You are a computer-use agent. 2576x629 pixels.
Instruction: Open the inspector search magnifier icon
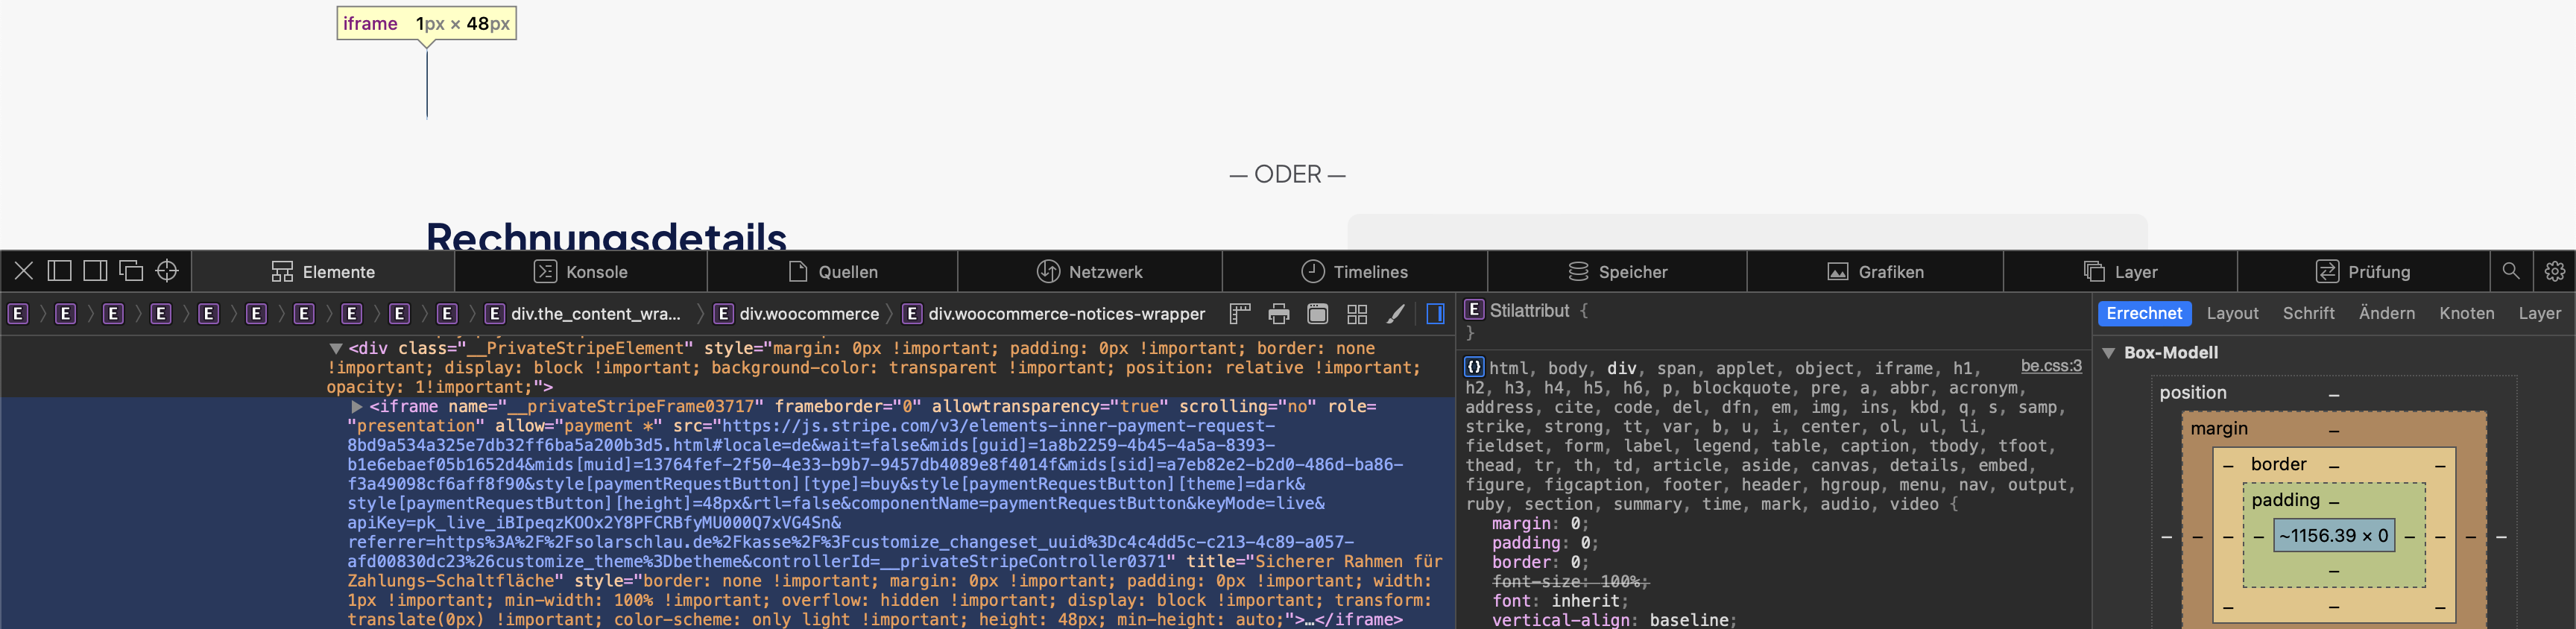[2511, 271]
